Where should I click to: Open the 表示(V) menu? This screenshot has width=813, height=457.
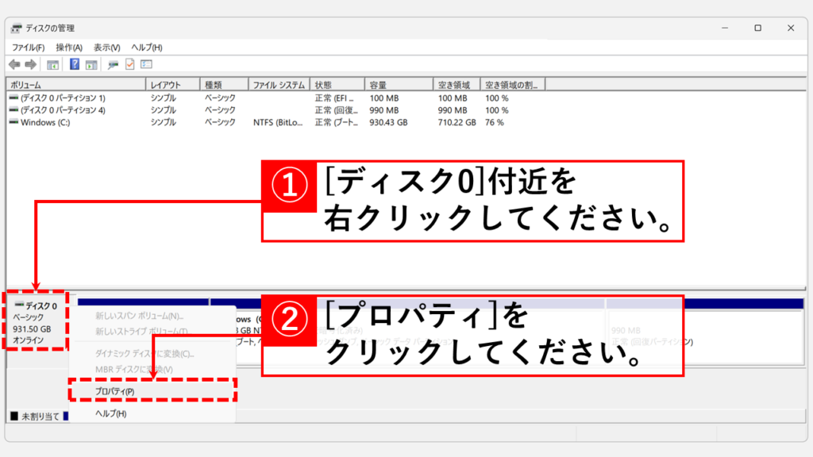(106, 48)
